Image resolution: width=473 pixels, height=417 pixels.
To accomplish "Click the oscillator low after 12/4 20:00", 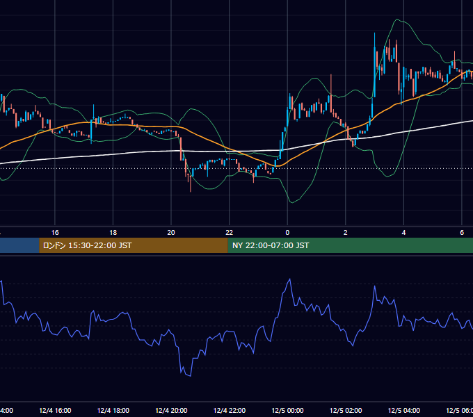I will coord(191,375).
